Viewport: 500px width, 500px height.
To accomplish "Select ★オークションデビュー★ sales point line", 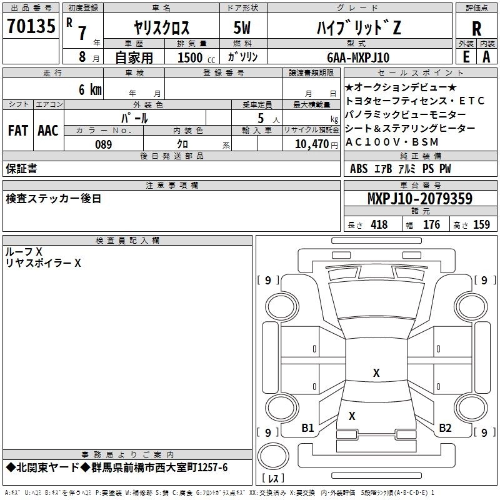I will [401, 87].
